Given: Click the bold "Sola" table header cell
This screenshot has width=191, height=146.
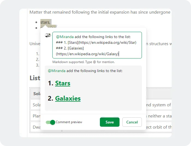Looking at the screenshot, I should [37, 94].
